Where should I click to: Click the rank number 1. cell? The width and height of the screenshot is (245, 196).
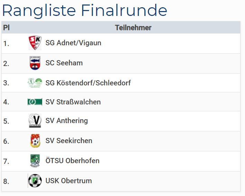[x=6, y=44]
